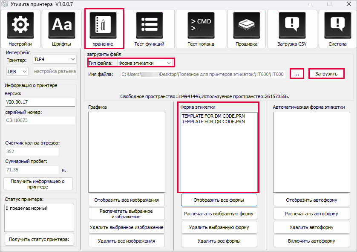Click the серийный номер field C3H10673

(40, 120)
